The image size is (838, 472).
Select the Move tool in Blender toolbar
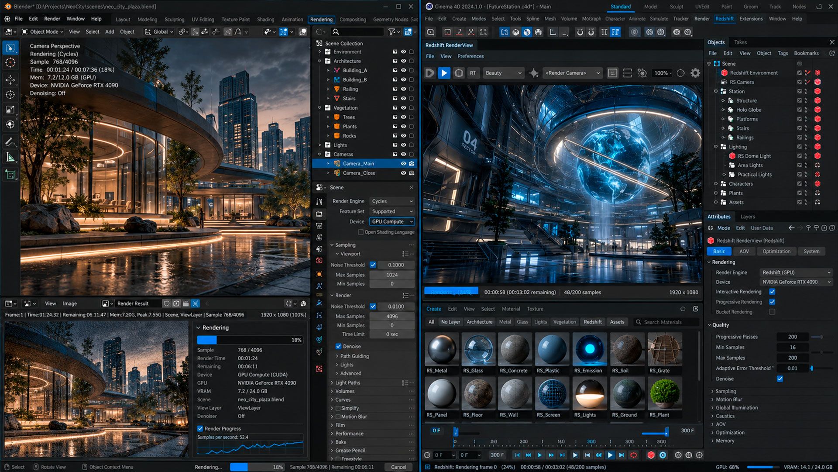pos(10,79)
